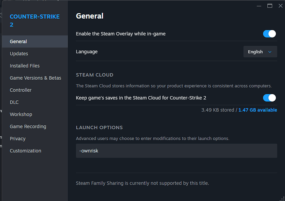Image resolution: width=285 pixels, height=201 pixels.
Task: Close the properties window
Action: click(x=280, y=6)
